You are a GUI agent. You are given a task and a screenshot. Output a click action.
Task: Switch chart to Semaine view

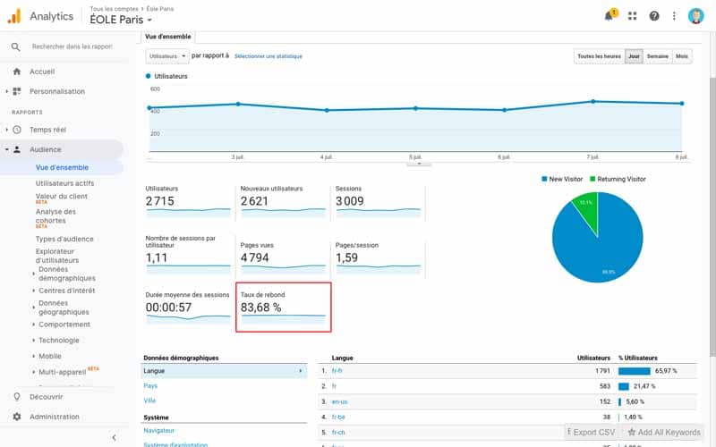pos(657,56)
